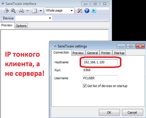Click the Twitter bird icon
The width and height of the screenshot is (146, 118).
tap(94, 11)
